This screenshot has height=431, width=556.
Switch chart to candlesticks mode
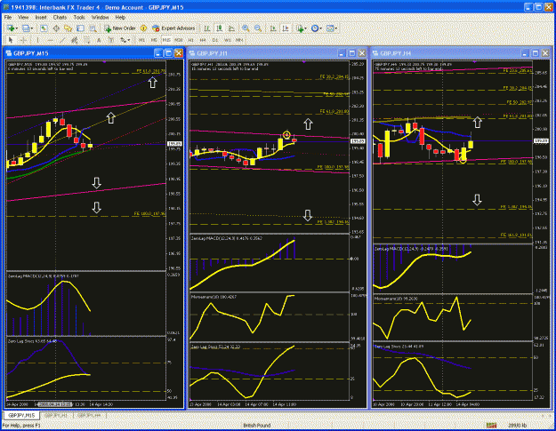point(220,28)
